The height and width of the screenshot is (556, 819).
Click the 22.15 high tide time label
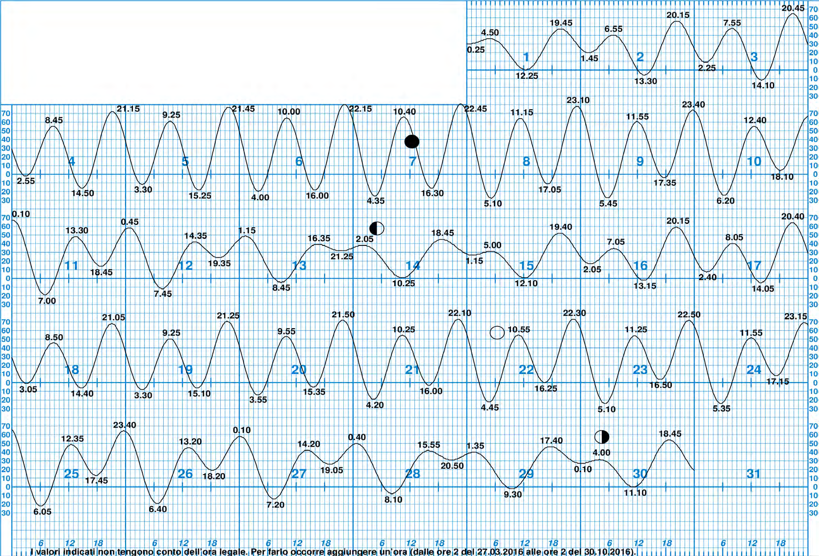pyautogui.click(x=360, y=109)
